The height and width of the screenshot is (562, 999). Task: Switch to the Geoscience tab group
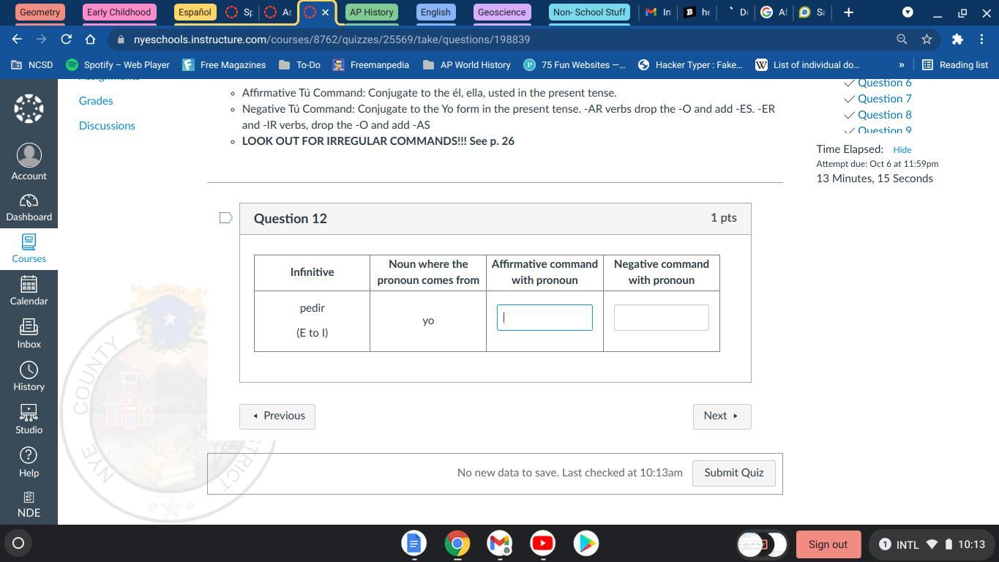(x=501, y=12)
